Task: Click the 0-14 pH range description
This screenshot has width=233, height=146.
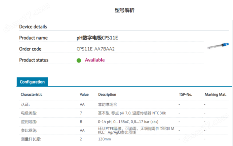Action: coord(128,122)
